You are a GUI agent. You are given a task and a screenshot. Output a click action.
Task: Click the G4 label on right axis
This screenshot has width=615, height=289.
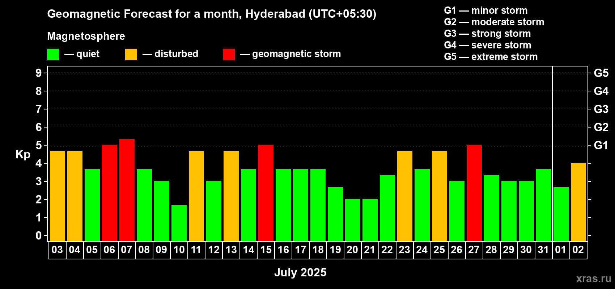(x=601, y=91)
